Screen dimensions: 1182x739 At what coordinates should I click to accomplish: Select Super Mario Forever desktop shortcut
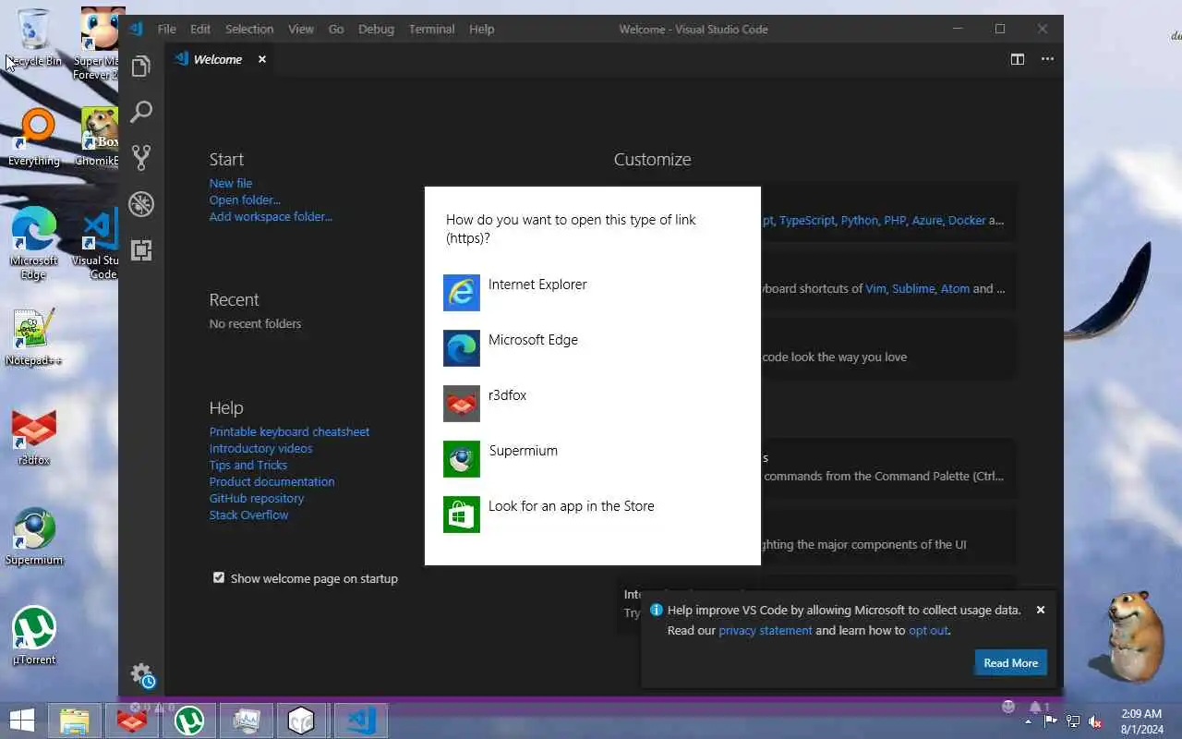(x=99, y=43)
